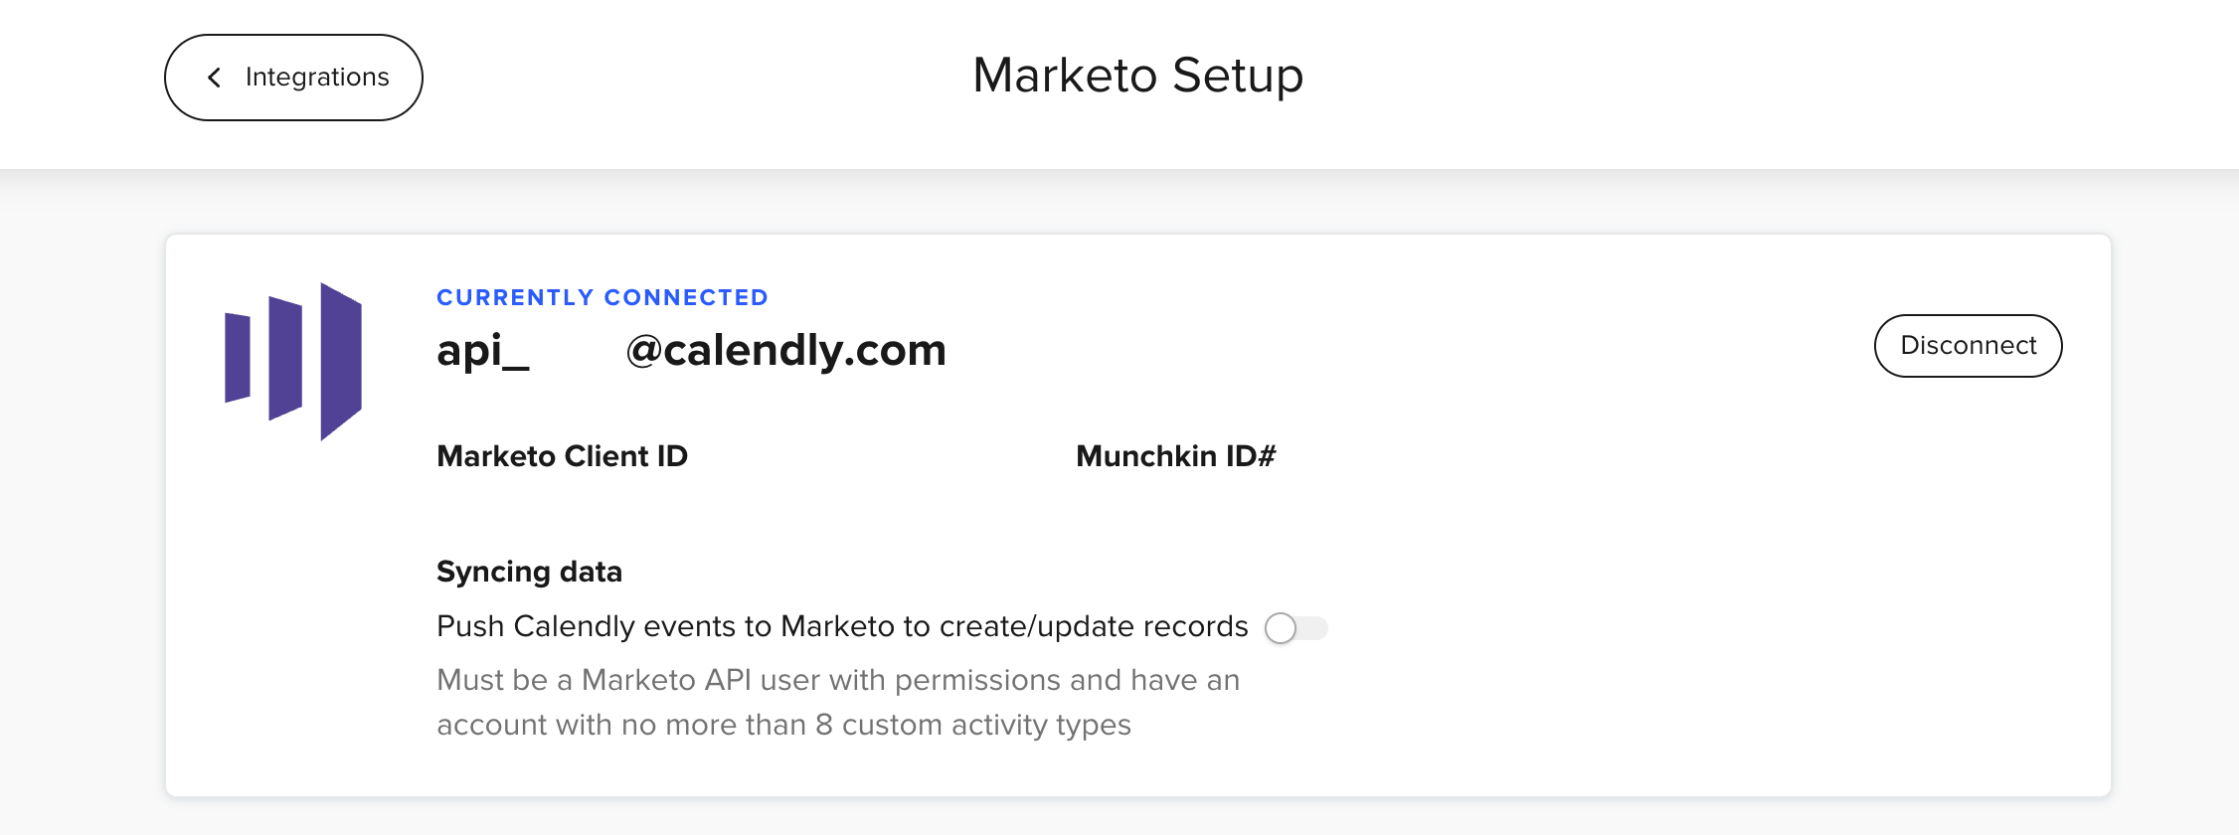
Task: Click the left-arrow icon beside Integrations label
Action: 213,77
